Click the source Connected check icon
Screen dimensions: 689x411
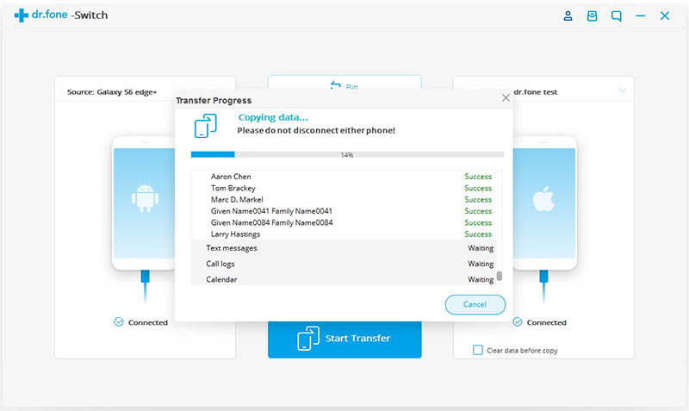pos(119,321)
